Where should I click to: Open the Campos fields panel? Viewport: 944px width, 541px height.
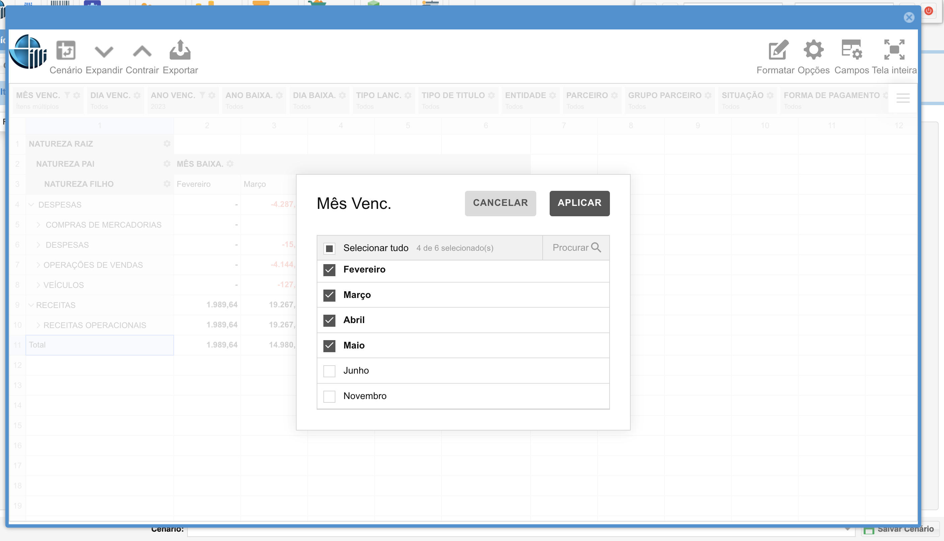tap(851, 50)
